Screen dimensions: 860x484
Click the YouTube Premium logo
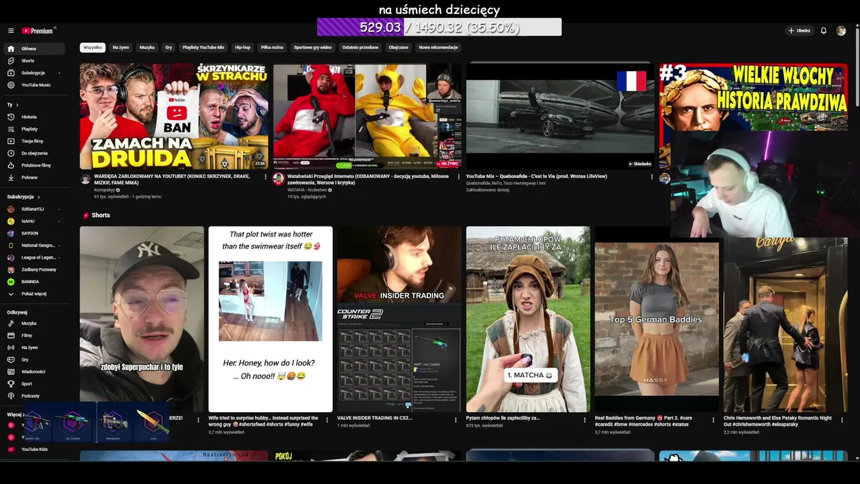39,31
